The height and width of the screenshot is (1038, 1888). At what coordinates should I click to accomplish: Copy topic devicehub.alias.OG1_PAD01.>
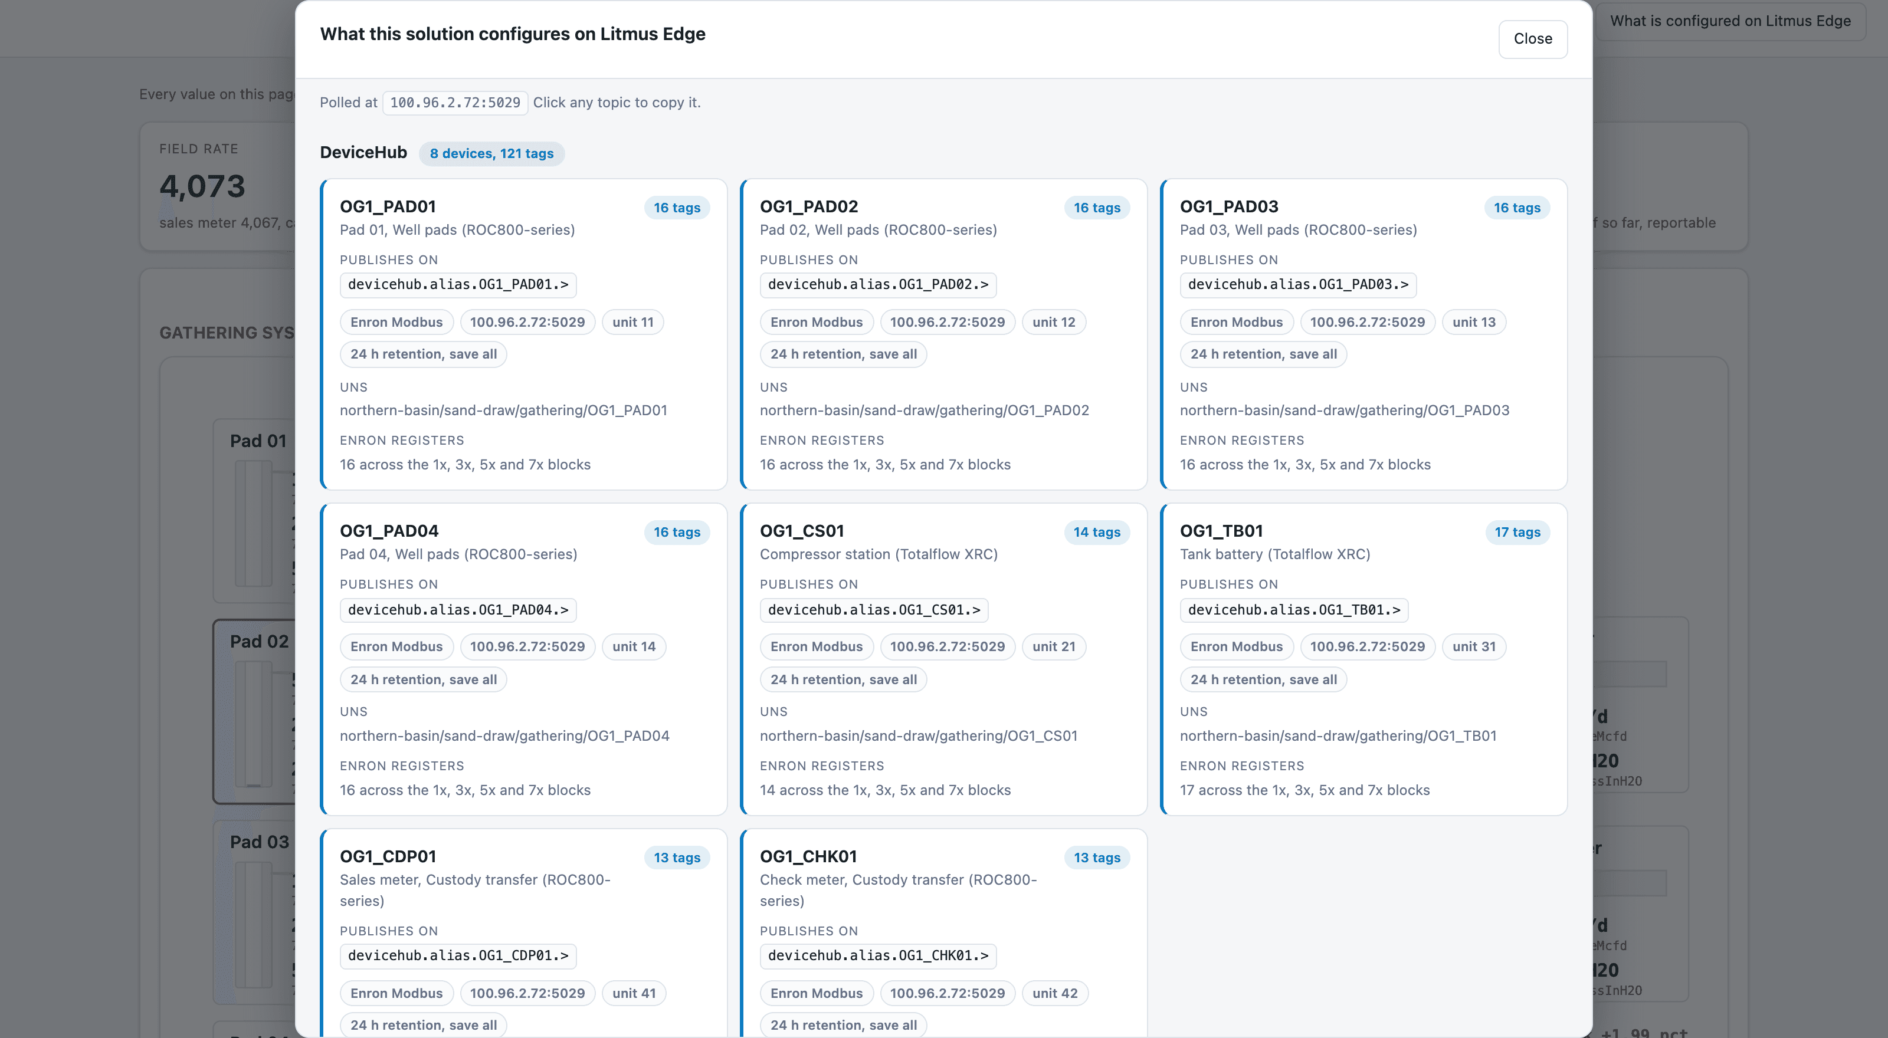(458, 284)
